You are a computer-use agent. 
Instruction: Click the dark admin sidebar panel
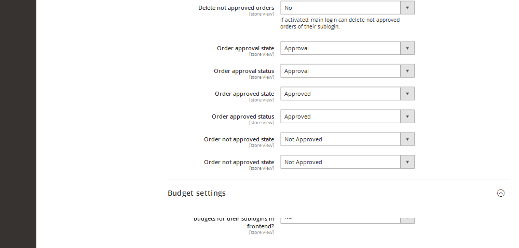click(18, 124)
